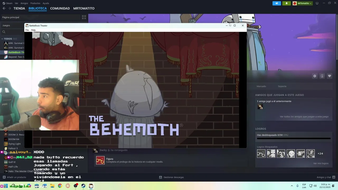Open the TIENDA tab
Screen dimensions: 338x190
[x=19, y=8]
